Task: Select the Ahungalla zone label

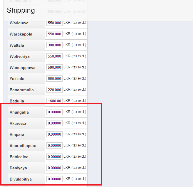Action: pyautogui.click(x=19, y=112)
